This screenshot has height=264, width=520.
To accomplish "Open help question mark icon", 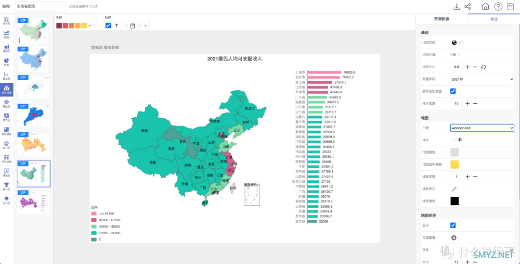I will [x=498, y=7].
